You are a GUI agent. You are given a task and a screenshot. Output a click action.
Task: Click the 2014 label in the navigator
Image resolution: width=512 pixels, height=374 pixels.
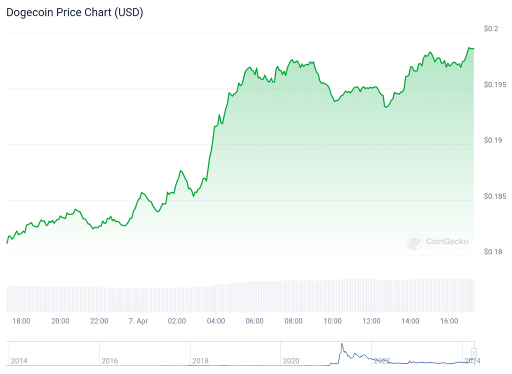pyautogui.click(x=19, y=360)
